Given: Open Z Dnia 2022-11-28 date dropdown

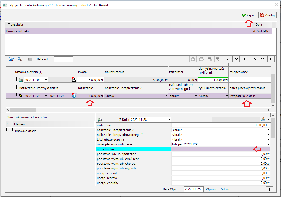Looking at the screenshot, I should 169,120.
